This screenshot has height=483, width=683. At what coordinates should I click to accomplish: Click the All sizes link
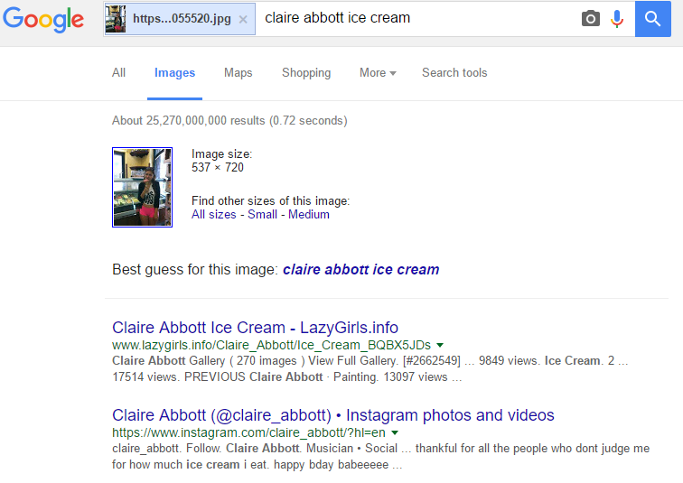(x=213, y=215)
